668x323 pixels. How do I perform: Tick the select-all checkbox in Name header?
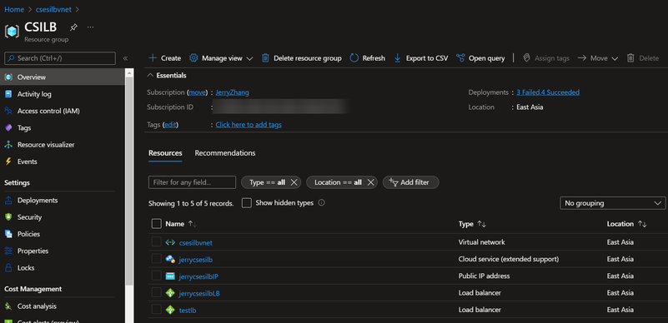click(156, 224)
